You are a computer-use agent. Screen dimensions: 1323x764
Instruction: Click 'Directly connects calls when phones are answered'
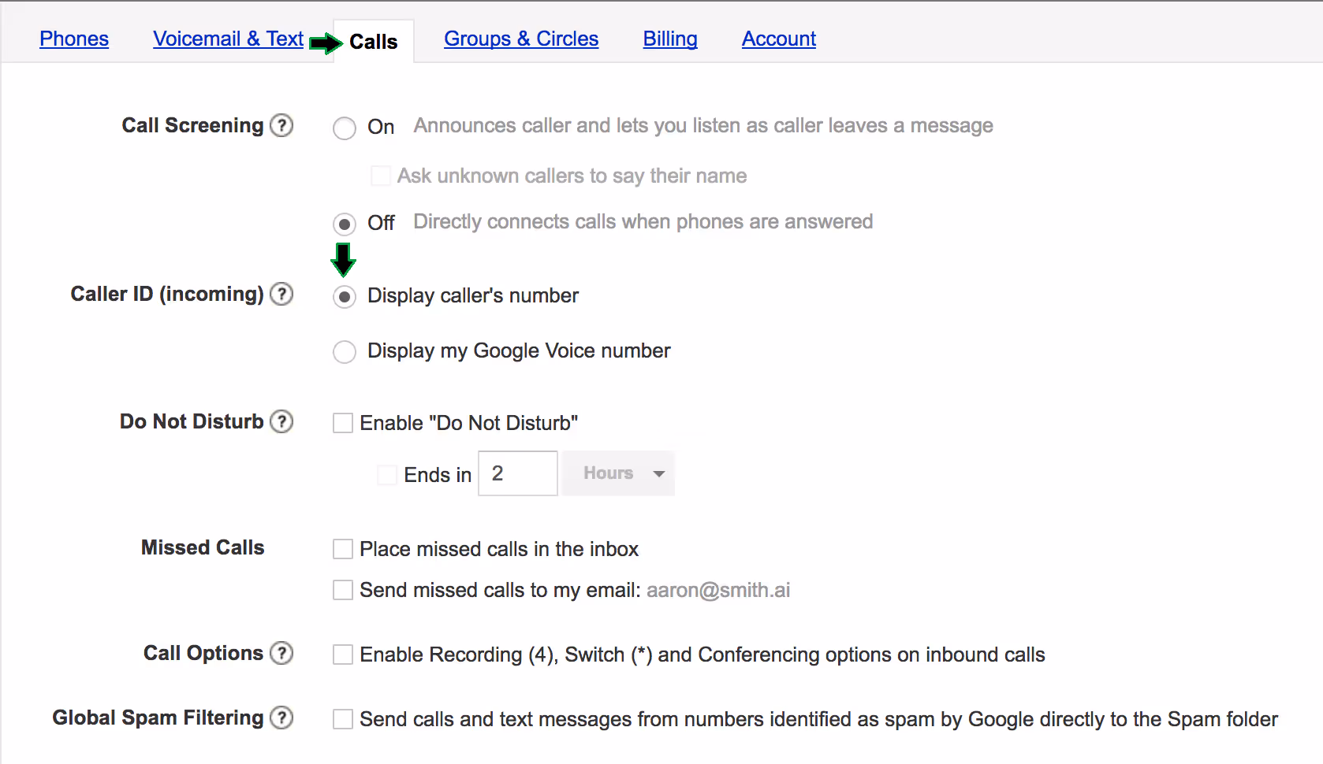pos(643,221)
